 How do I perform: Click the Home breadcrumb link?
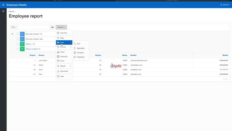pos(11,11)
